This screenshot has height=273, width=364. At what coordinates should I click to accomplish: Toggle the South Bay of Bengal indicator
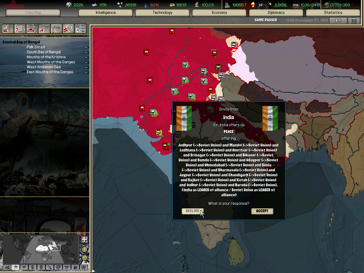click(x=86, y=52)
